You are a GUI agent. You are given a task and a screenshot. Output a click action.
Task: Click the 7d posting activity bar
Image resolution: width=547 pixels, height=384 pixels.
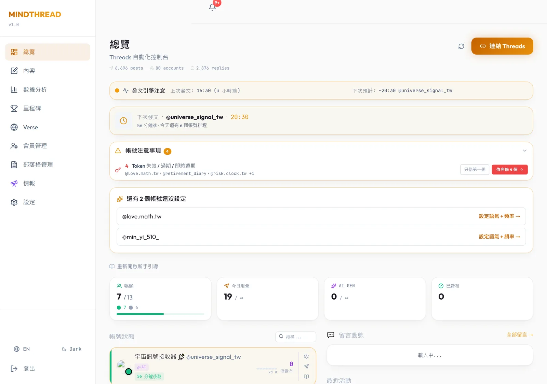[267, 369]
